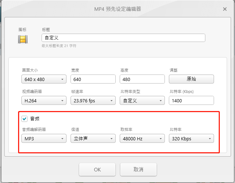
Task: Open the 信道 立体声 dropdown
Action: [x=93, y=139]
